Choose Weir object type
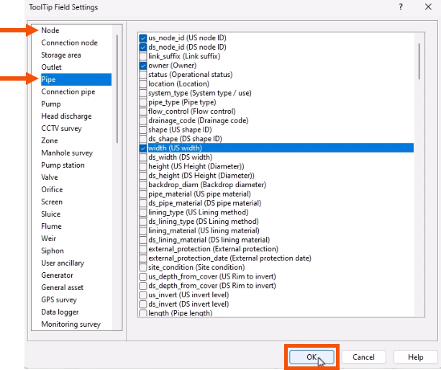This screenshot has height=370, width=441. [x=49, y=238]
